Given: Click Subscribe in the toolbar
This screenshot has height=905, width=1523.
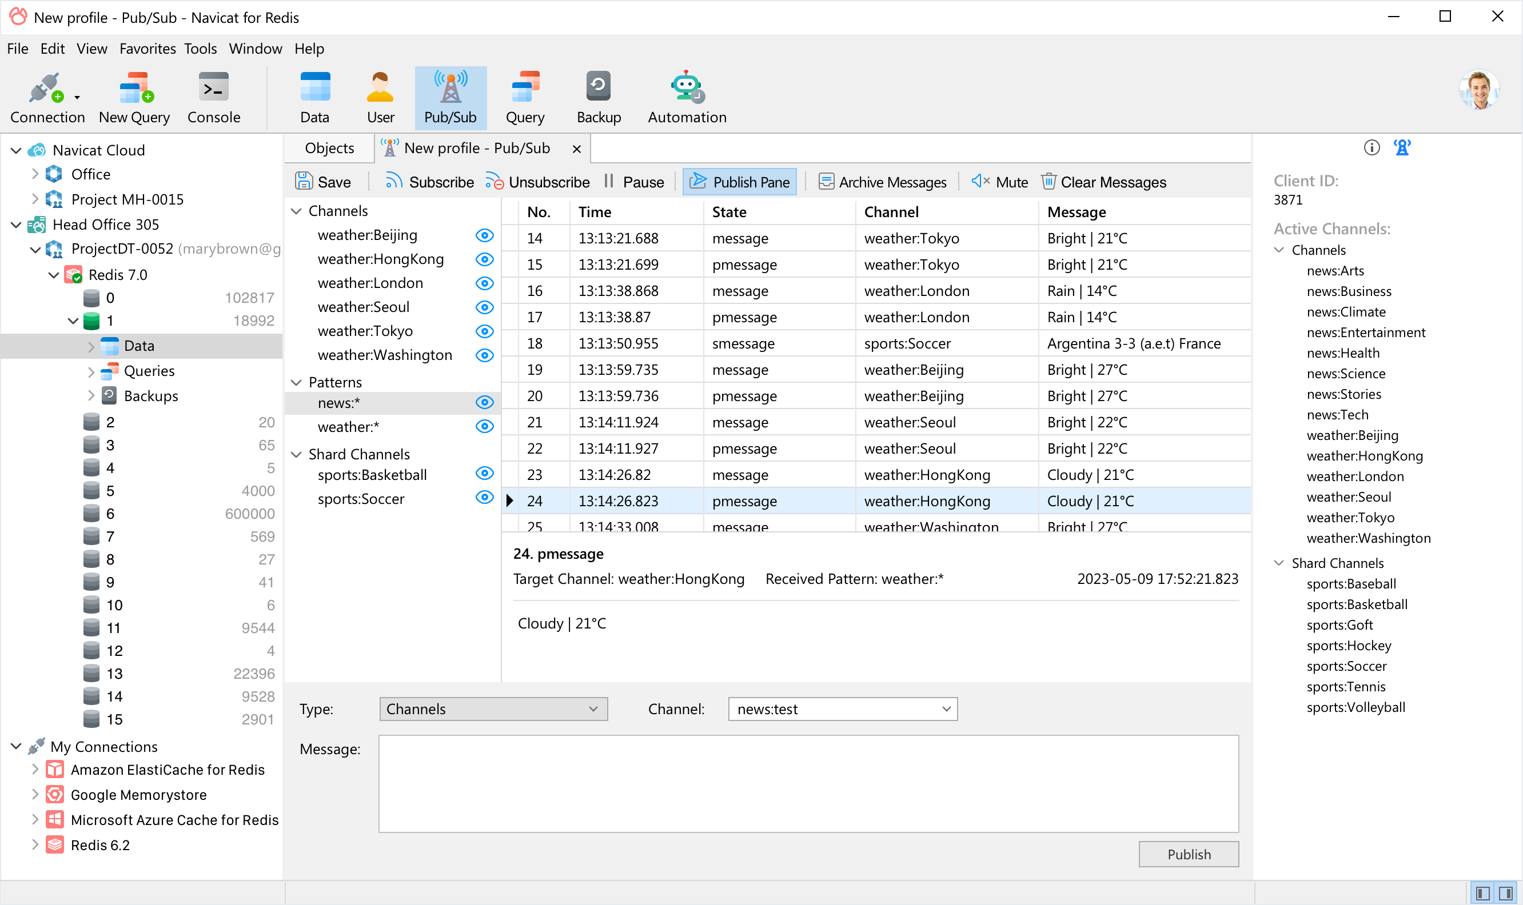Looking at the screenshot, I should [x=429, y=182].
